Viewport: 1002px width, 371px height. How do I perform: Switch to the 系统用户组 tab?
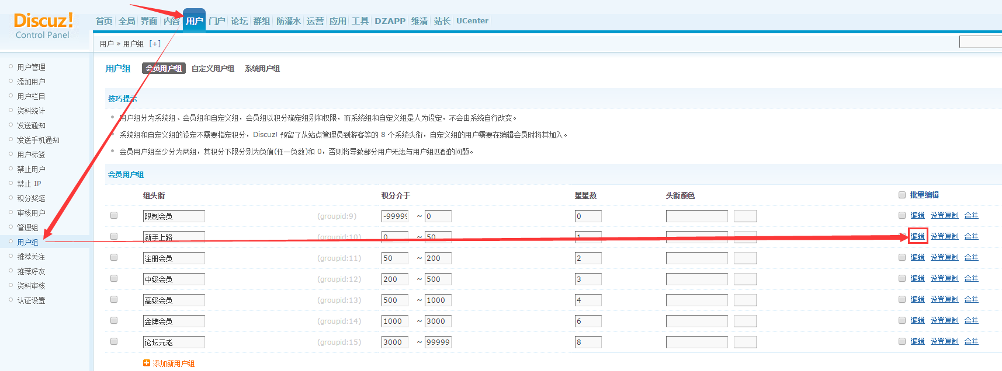262,68
